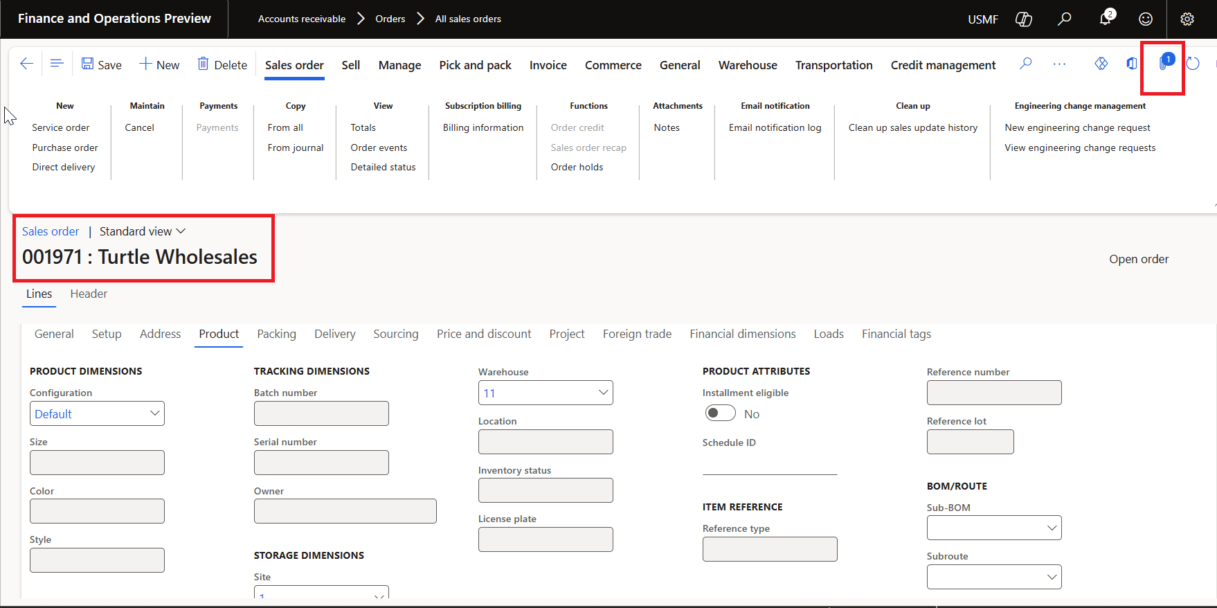Click the Batch number input field
The image size is (1217, 608).
point(321,413)
